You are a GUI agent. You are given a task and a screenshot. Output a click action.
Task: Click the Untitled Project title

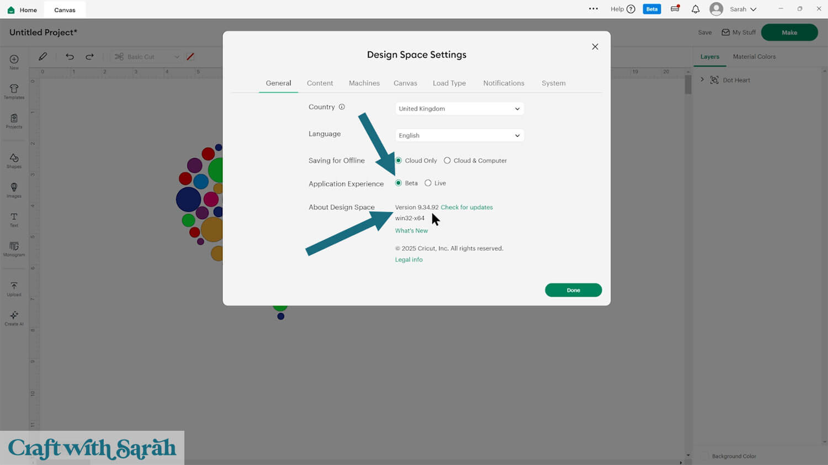pos(43,32)
